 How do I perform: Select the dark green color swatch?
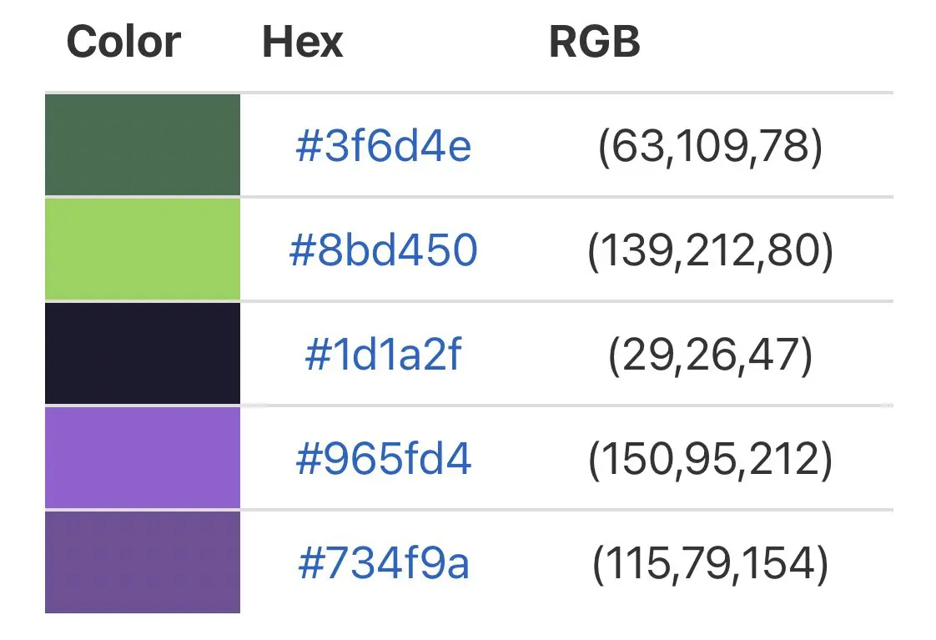coord(143,144)
